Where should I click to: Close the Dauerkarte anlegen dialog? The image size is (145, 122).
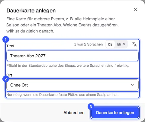tap(136, 10)
